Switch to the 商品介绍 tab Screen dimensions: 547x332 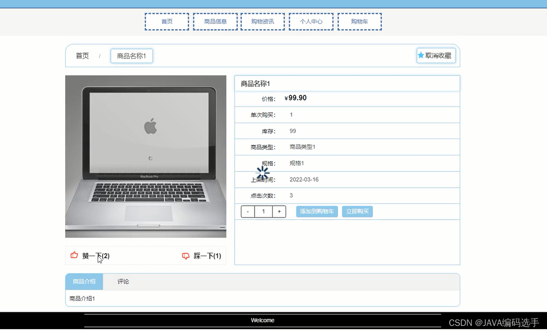pos(84,281)
